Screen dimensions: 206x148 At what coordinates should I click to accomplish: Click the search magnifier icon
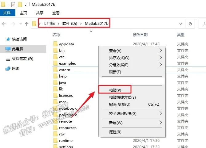click(204, 24)
